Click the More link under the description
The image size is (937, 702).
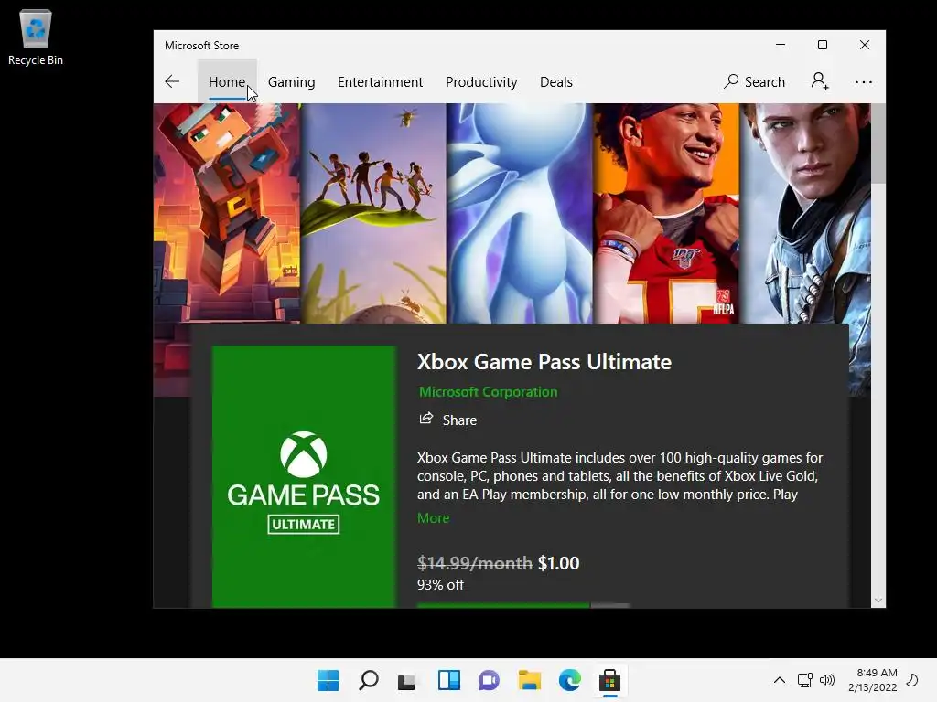(433, 517)
